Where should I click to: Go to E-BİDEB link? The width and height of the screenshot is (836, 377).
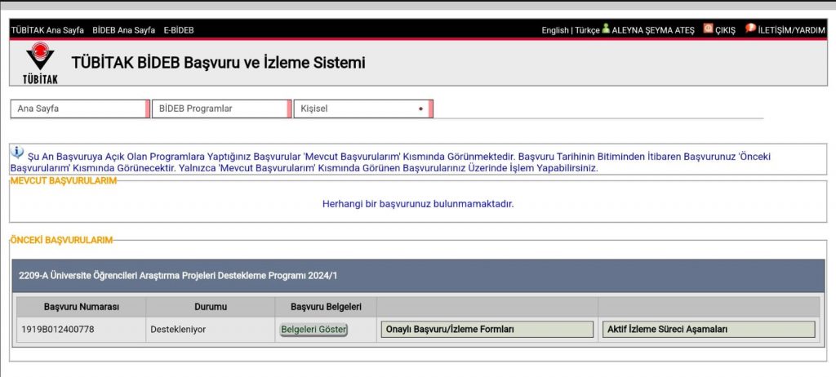click(179, 30)
